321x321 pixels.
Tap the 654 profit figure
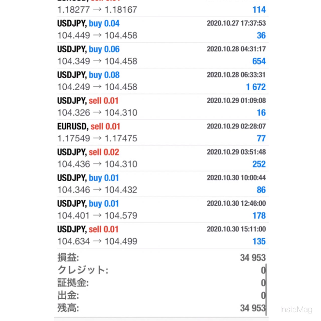[259, 61]
